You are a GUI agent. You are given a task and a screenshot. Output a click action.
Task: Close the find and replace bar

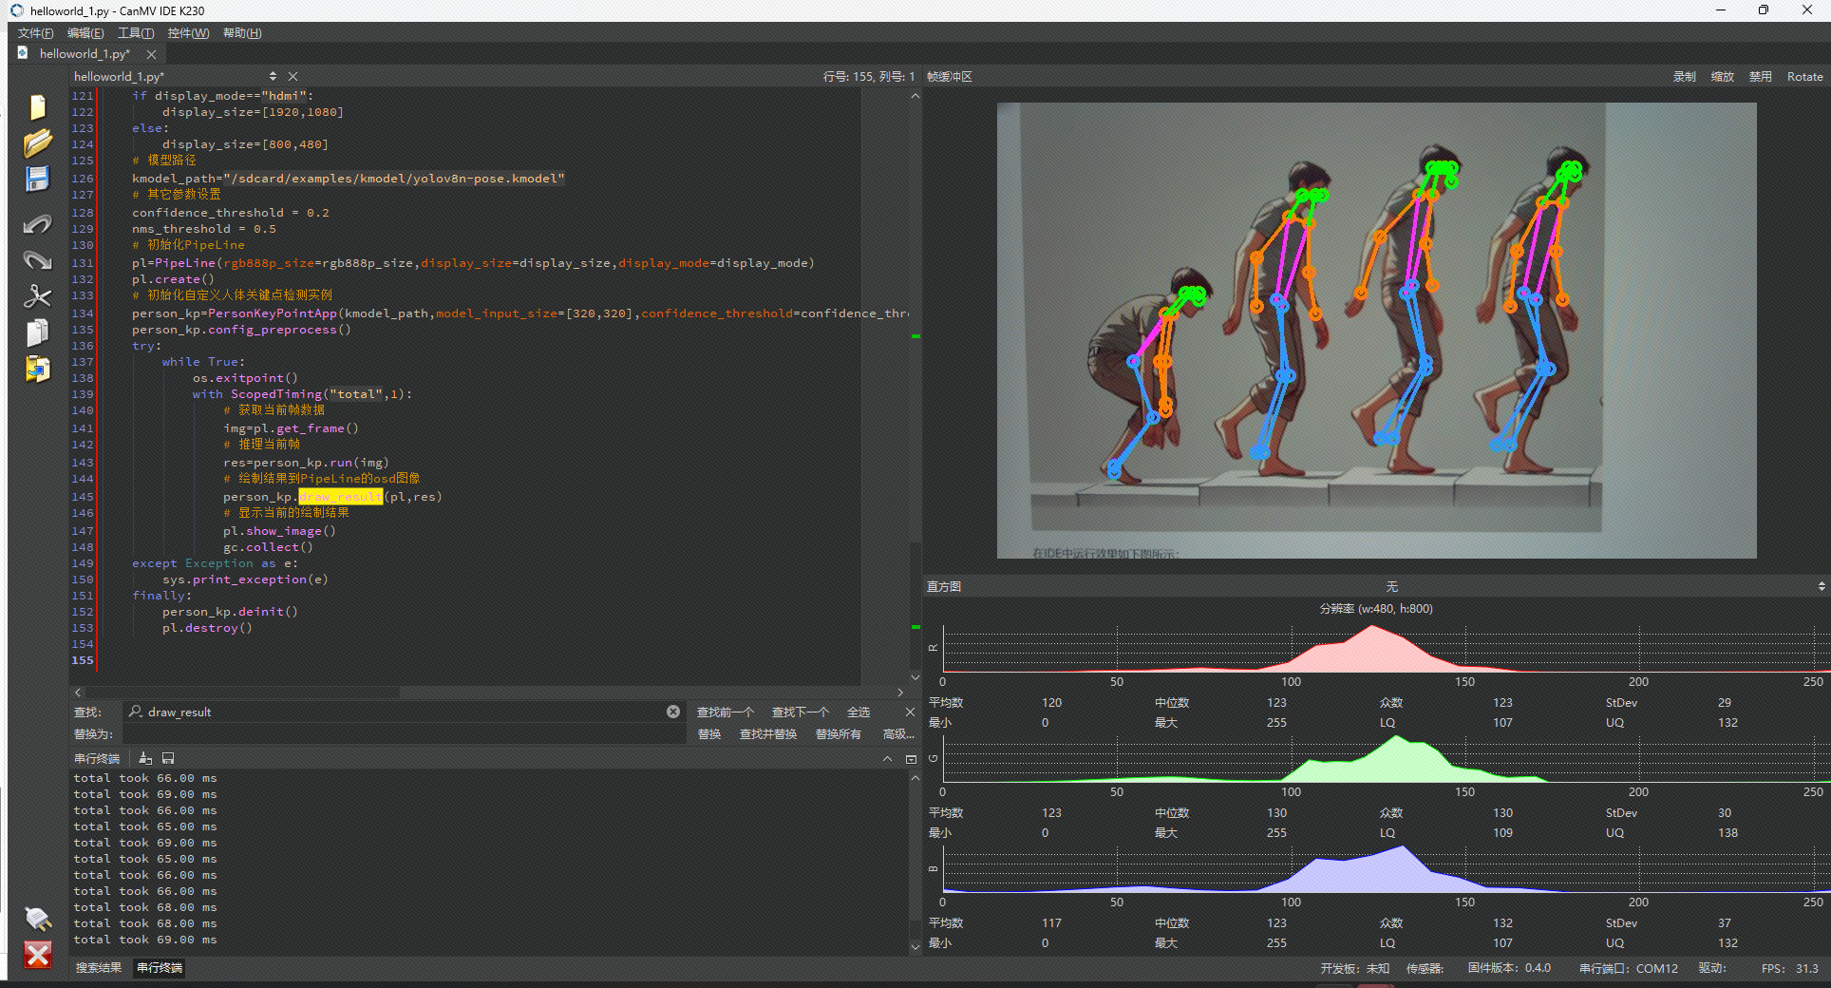910,712
